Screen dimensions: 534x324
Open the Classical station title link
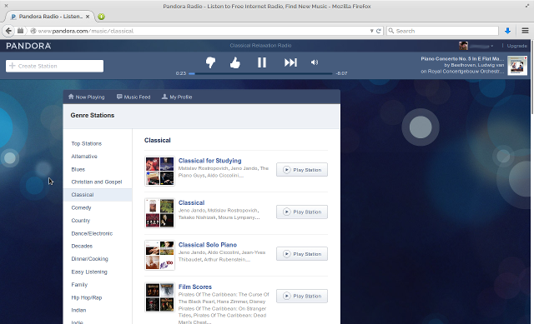(x=191, y=202)
